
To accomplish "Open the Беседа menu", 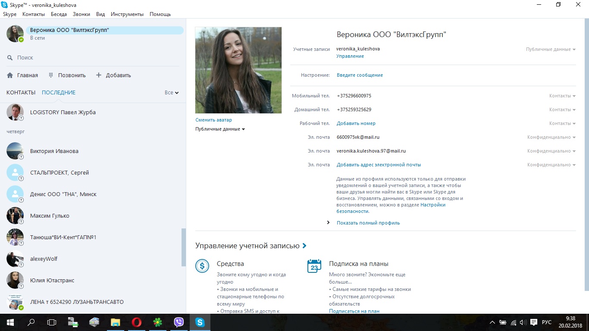I will (59, 14).
